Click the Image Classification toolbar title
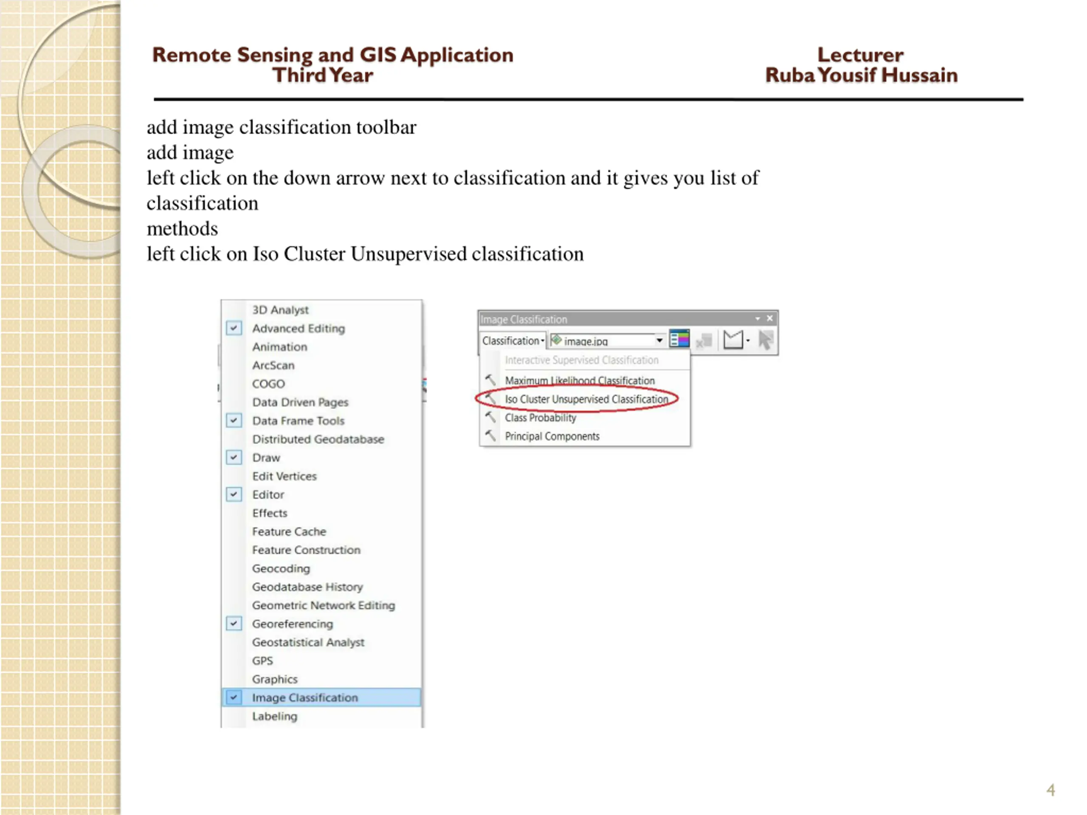 click(524, 319)
